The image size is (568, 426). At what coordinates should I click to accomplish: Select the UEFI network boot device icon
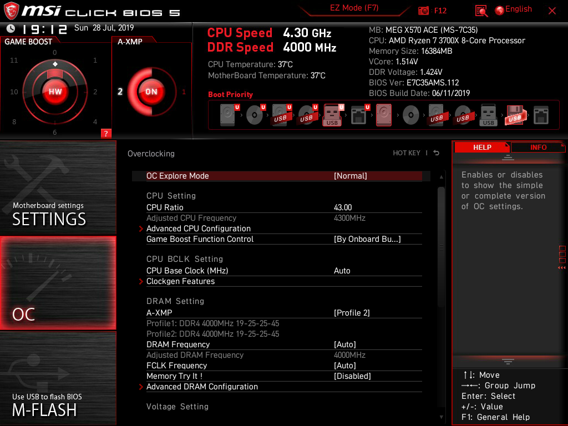(359, 115)
